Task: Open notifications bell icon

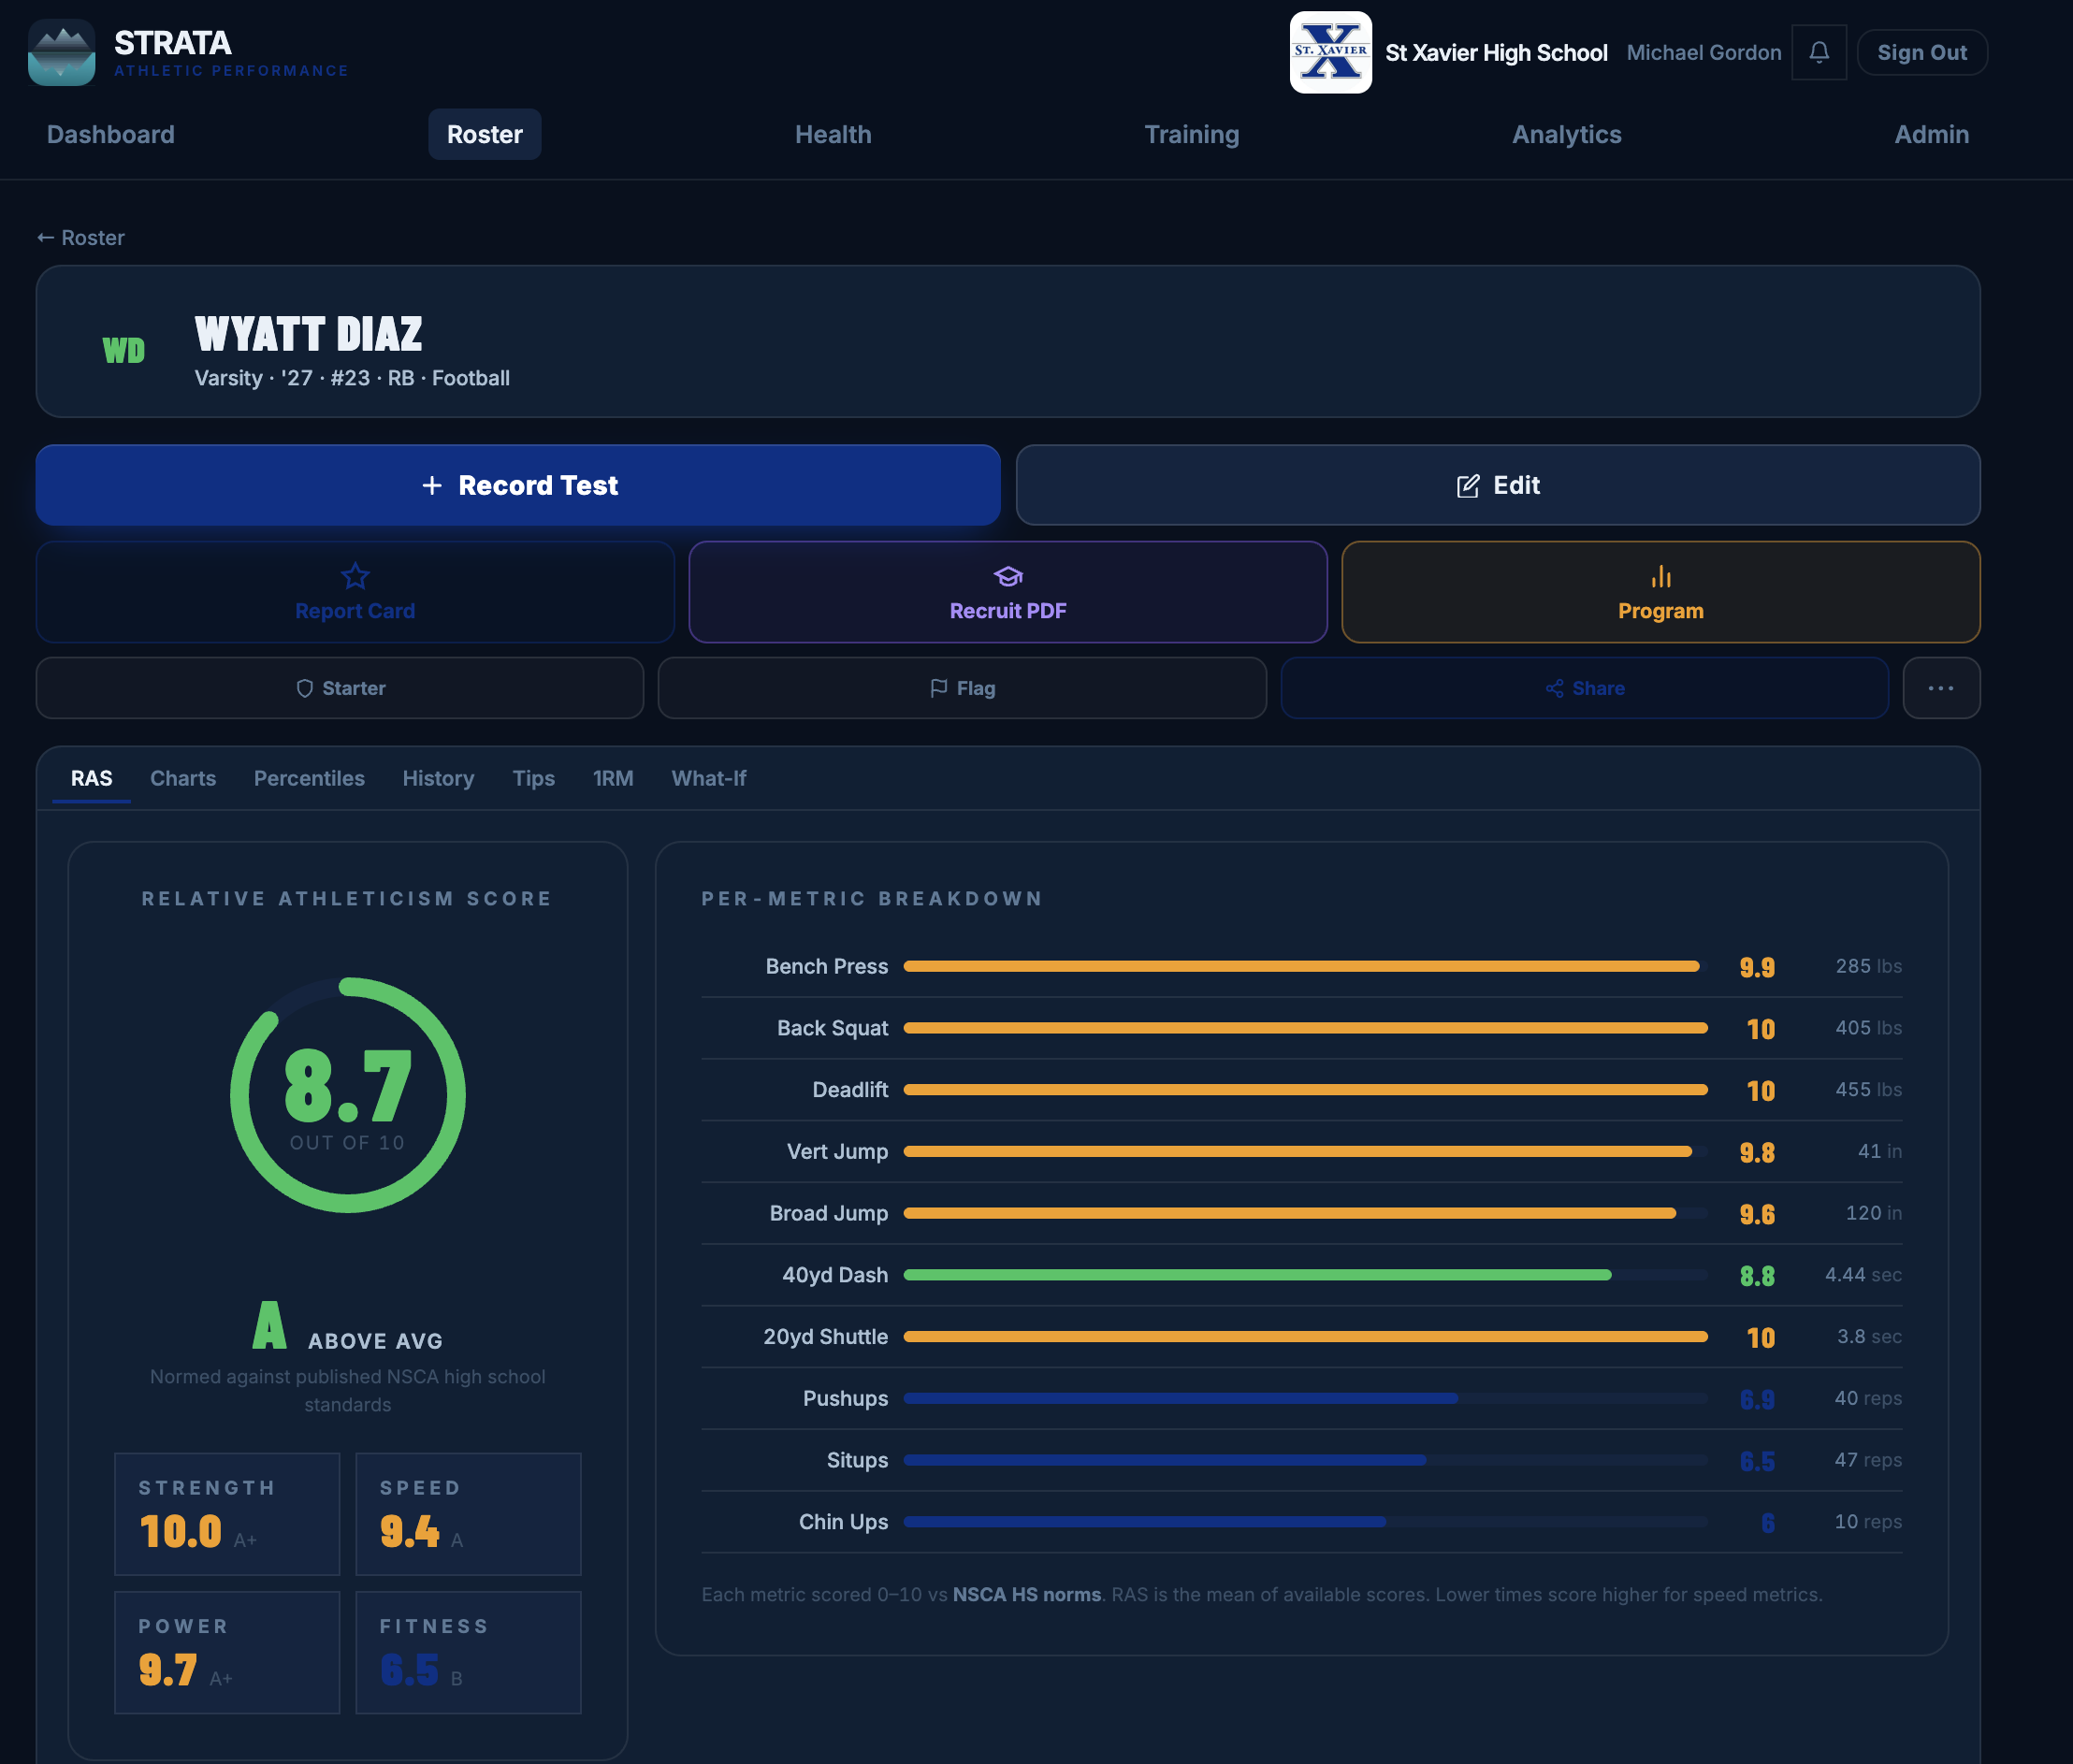Action: coord(1818,52)
